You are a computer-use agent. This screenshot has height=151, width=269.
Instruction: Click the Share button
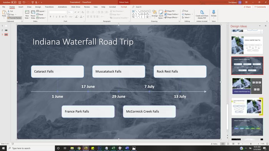tap(247, 7)
